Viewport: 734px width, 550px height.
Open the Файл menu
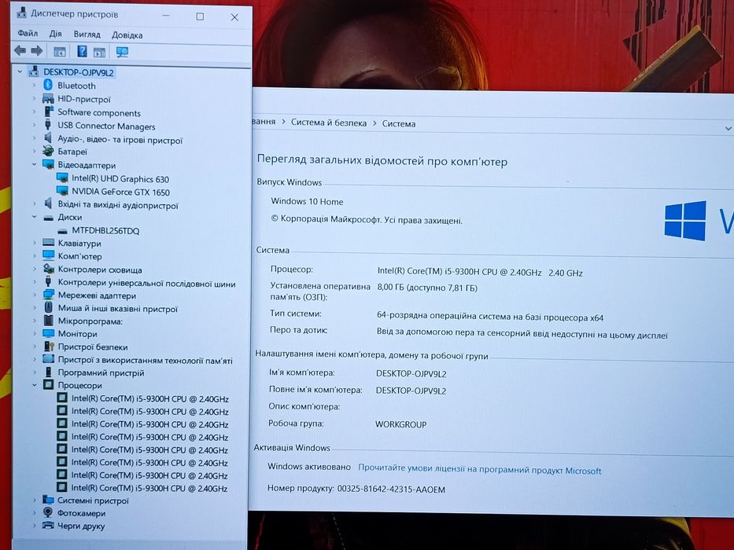28,33
